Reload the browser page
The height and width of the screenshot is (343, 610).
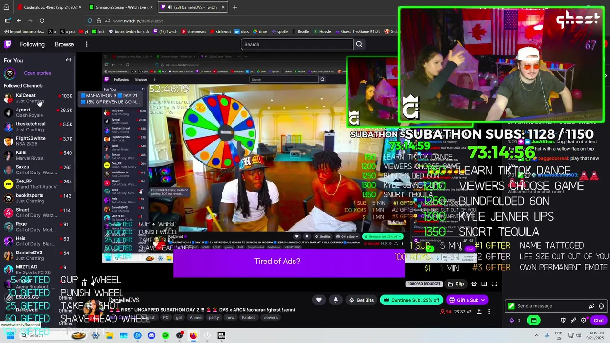coord(42,20)
